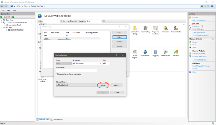Toggle Require Server Name Indication checkbox

coord(56,74)
